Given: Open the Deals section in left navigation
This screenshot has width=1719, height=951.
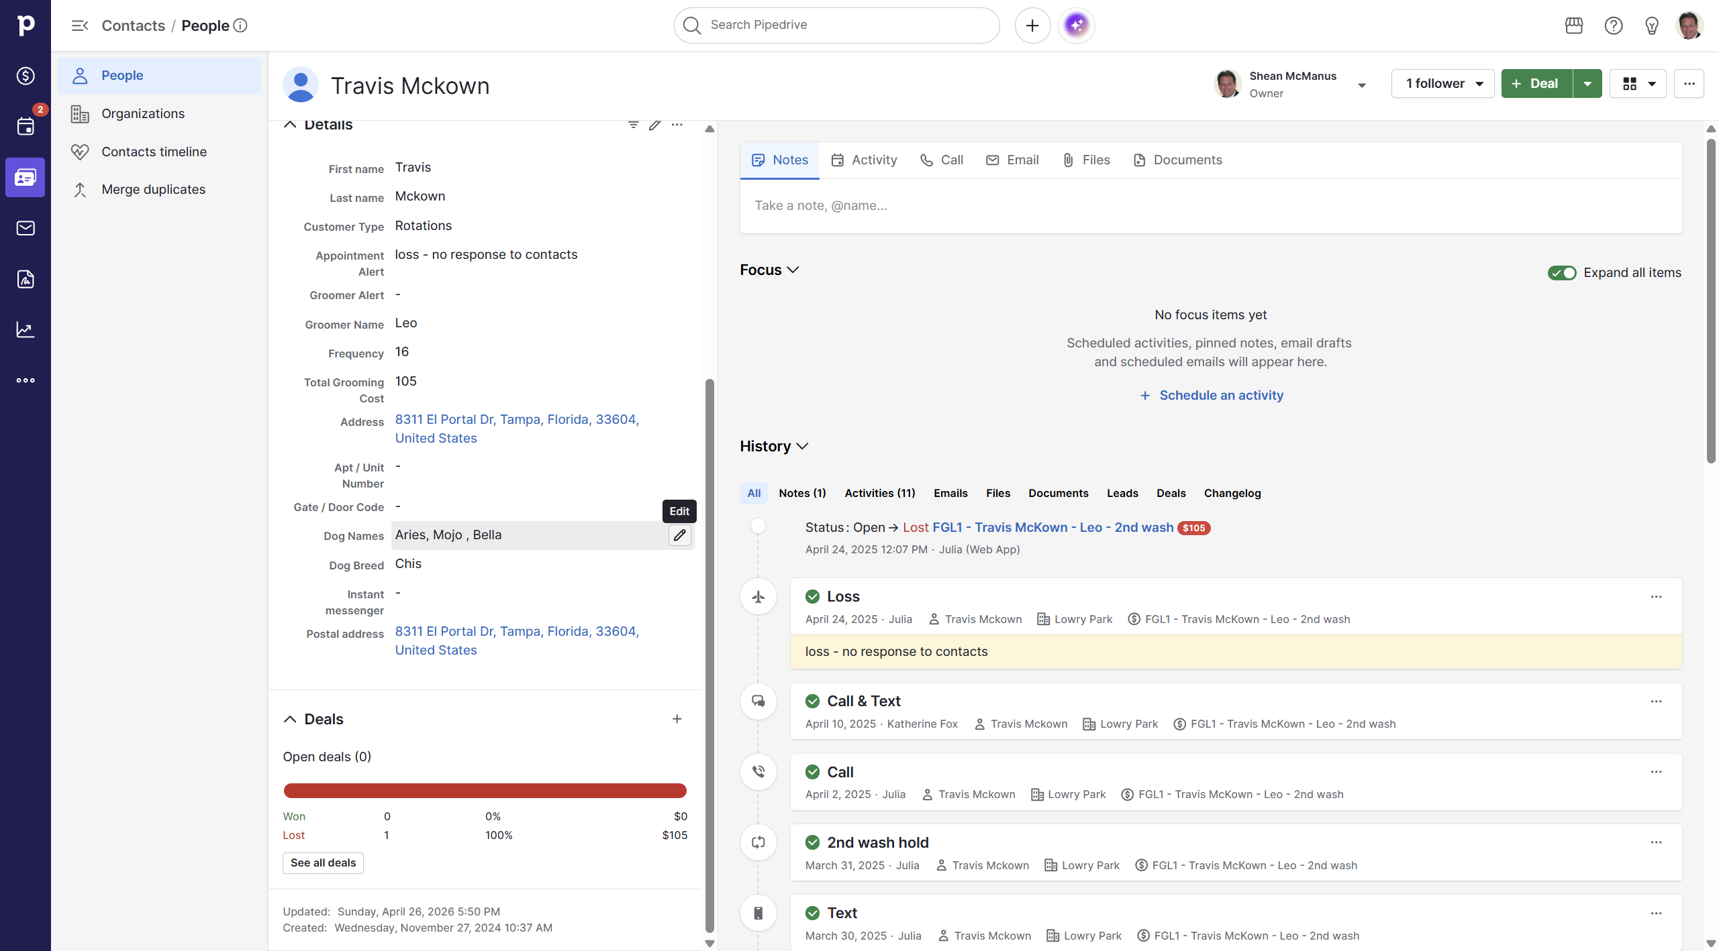Looking at the screenshot, I should click(26, 76).
